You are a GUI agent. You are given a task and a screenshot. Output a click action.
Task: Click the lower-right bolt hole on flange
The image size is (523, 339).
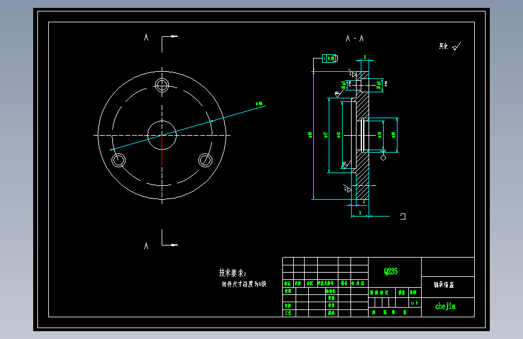tap(205, 160)
